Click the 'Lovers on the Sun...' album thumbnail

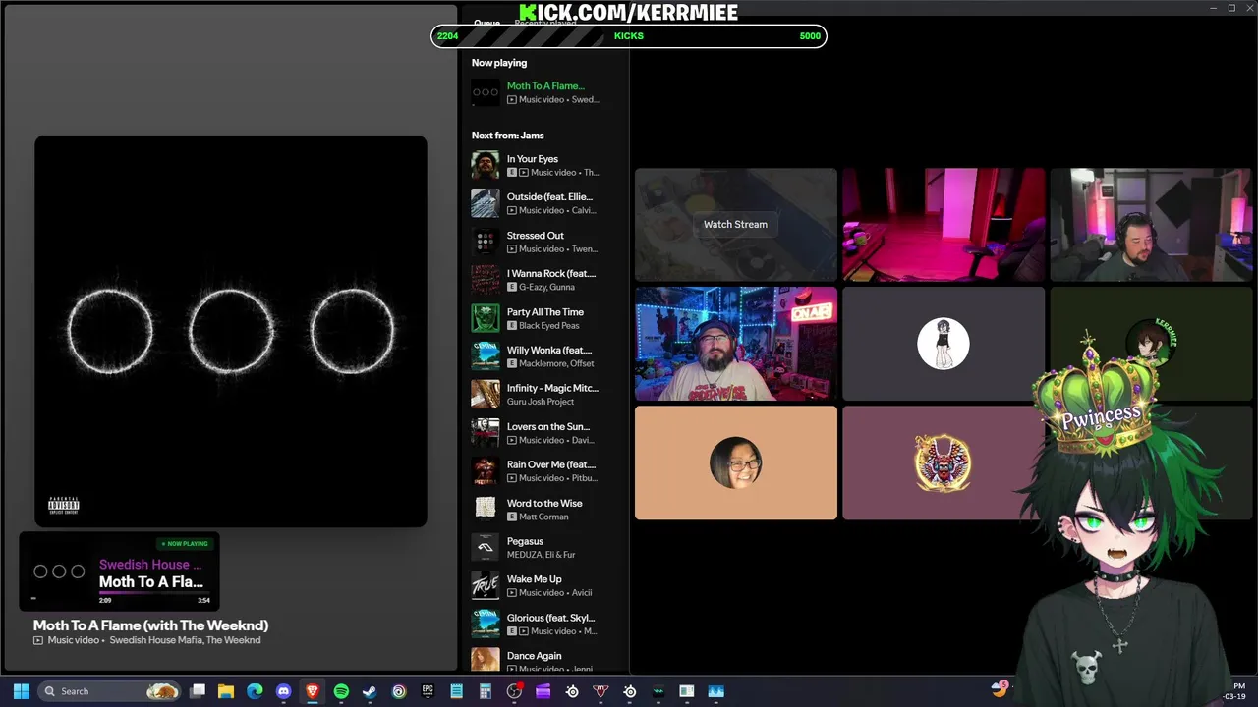click(486, 433)
